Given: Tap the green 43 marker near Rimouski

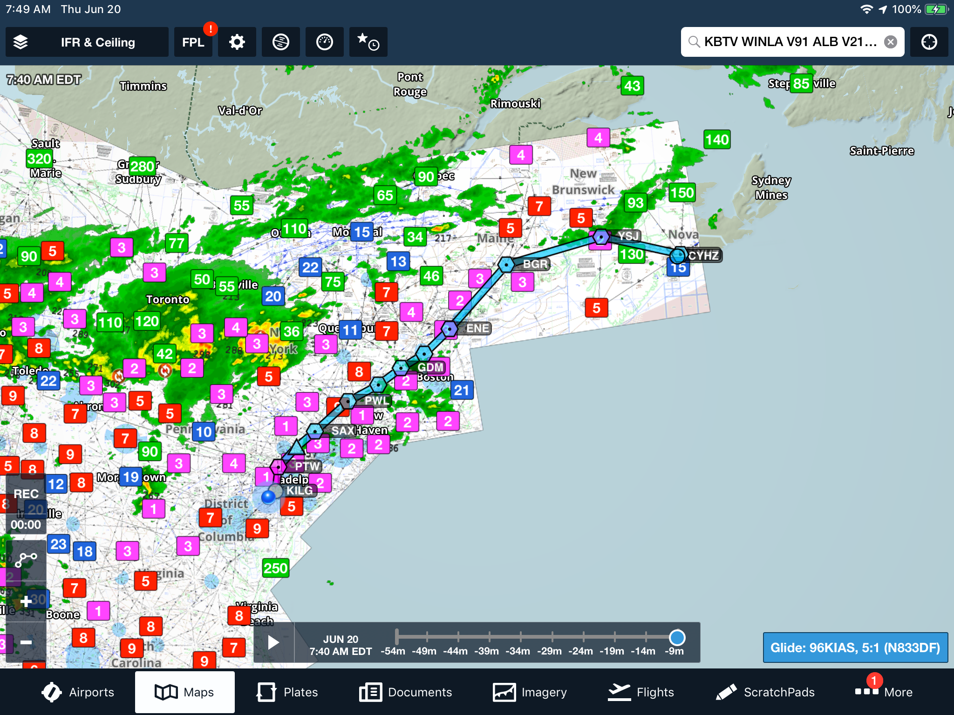Looking at the screenshot, I should [632, 86].
